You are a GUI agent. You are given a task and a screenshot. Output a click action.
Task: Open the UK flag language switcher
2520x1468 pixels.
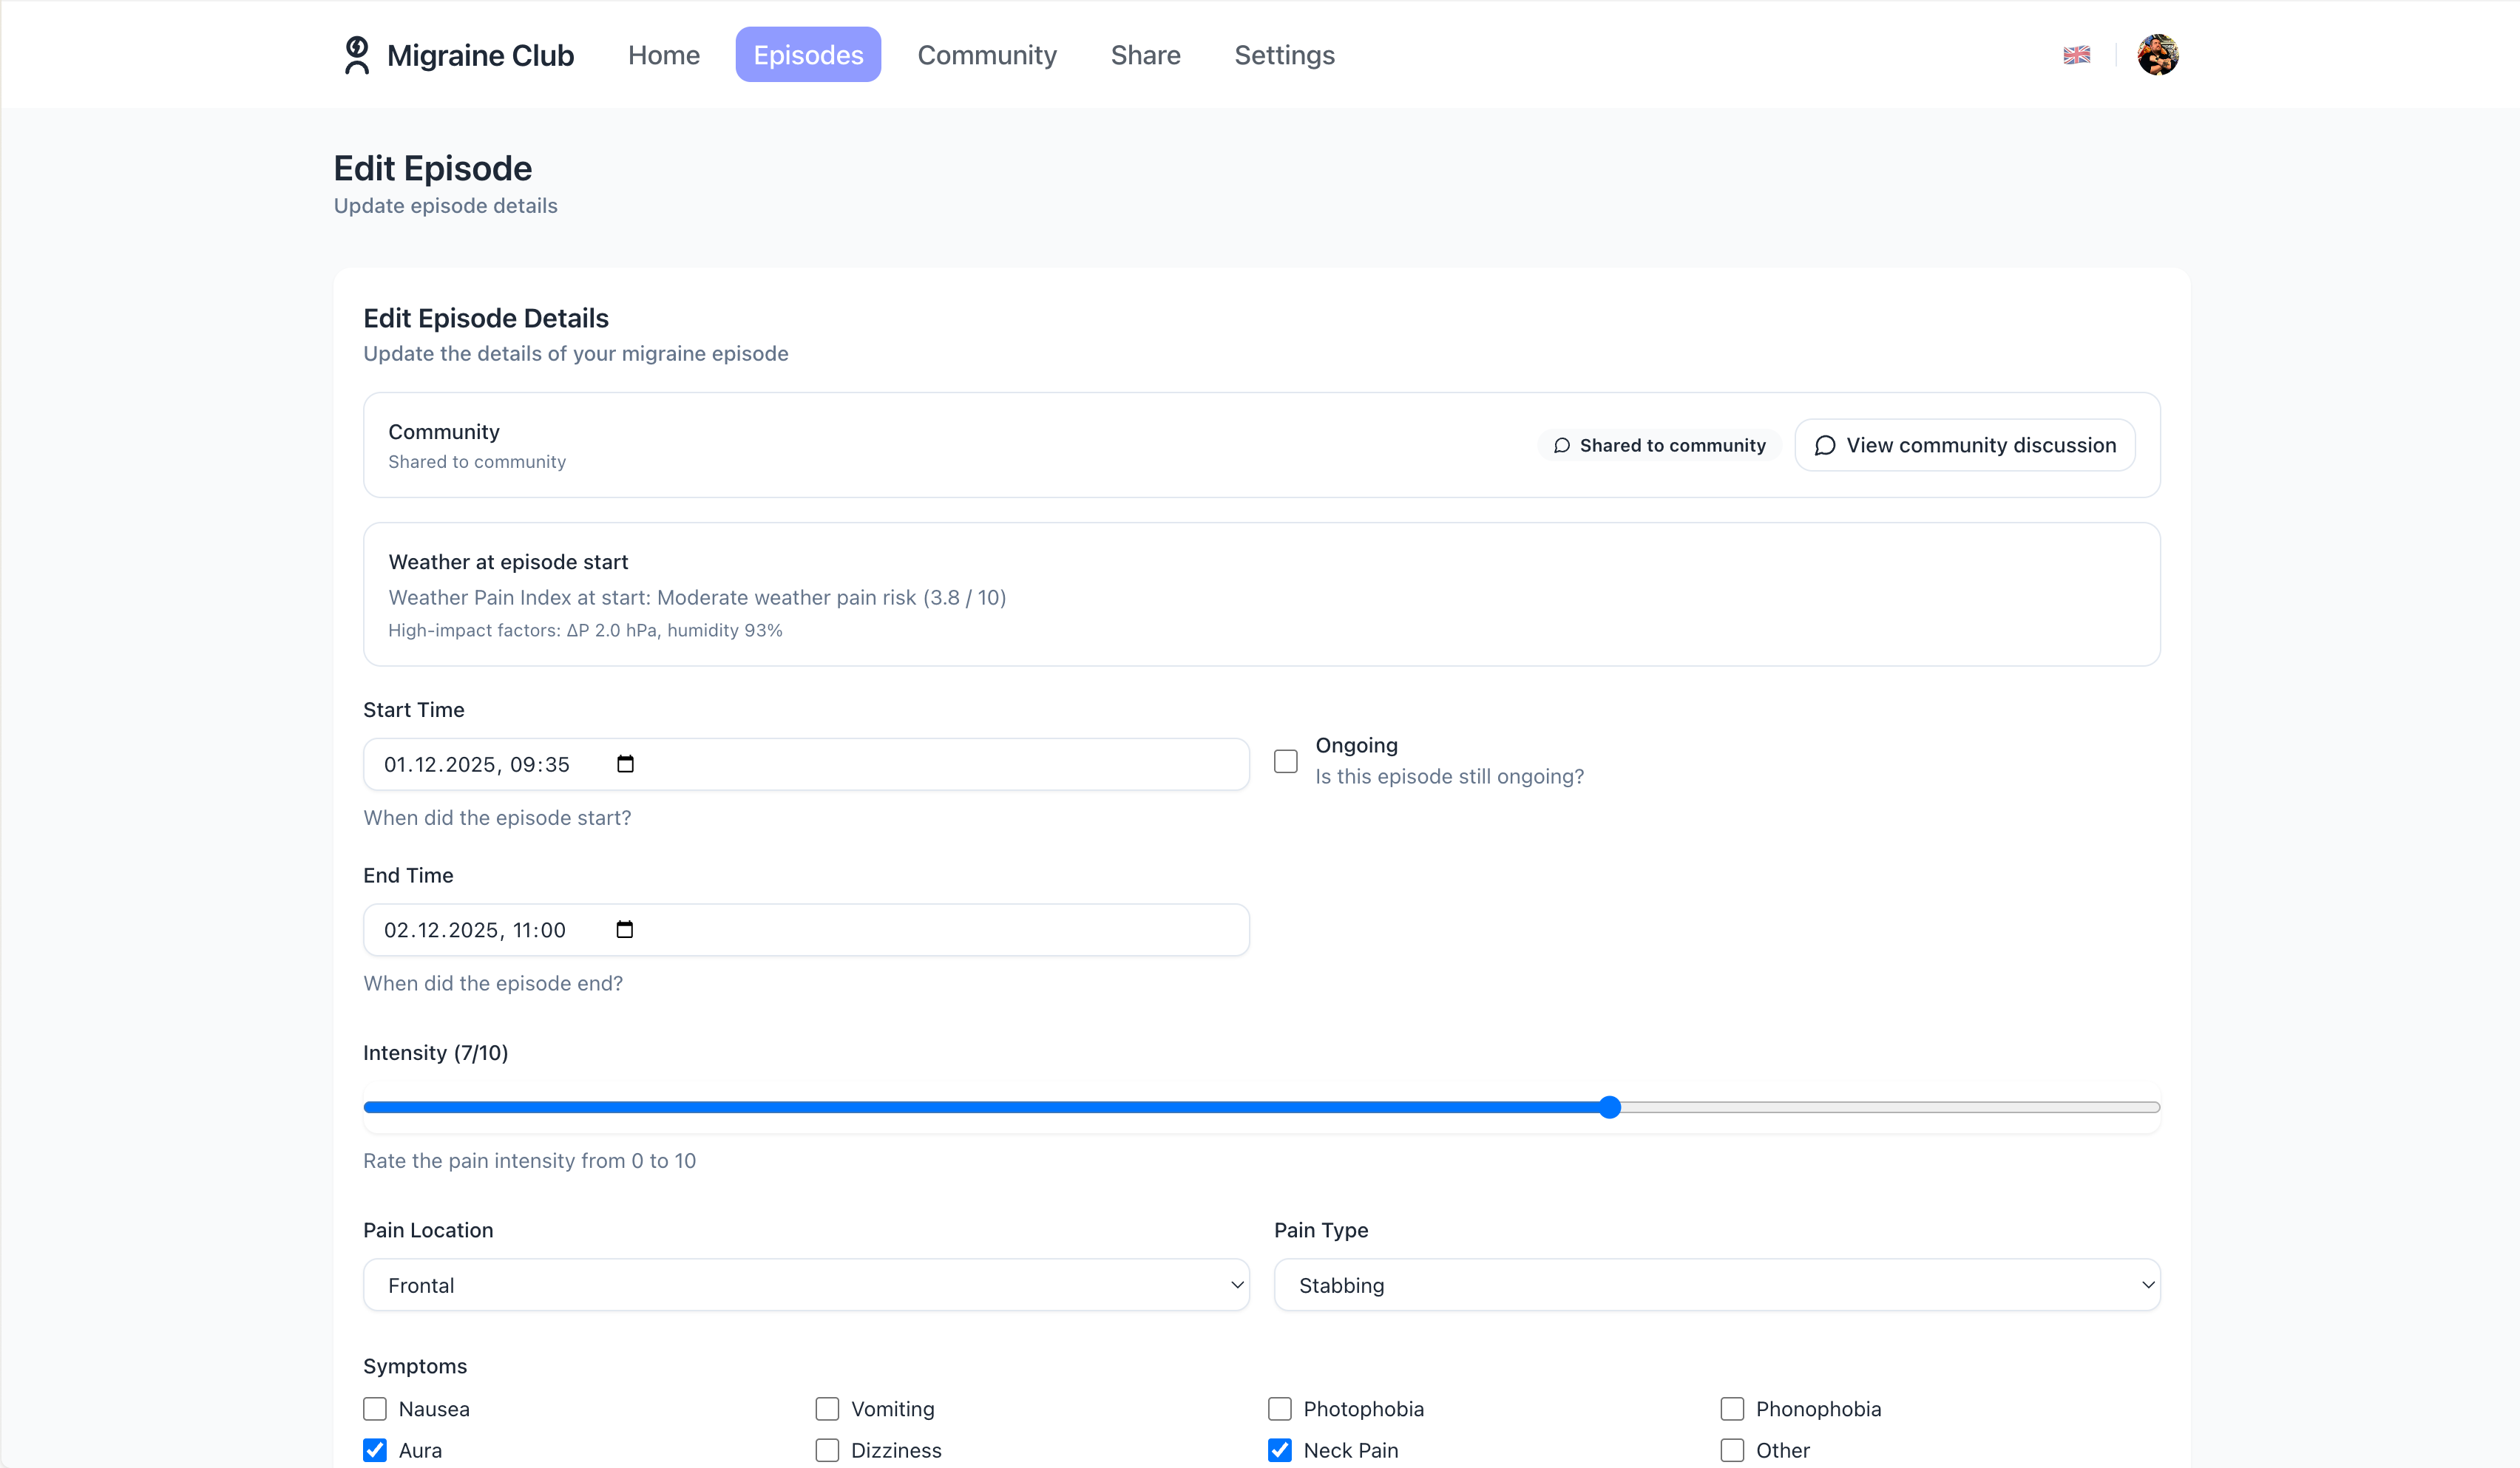[x=2077, y=55]
